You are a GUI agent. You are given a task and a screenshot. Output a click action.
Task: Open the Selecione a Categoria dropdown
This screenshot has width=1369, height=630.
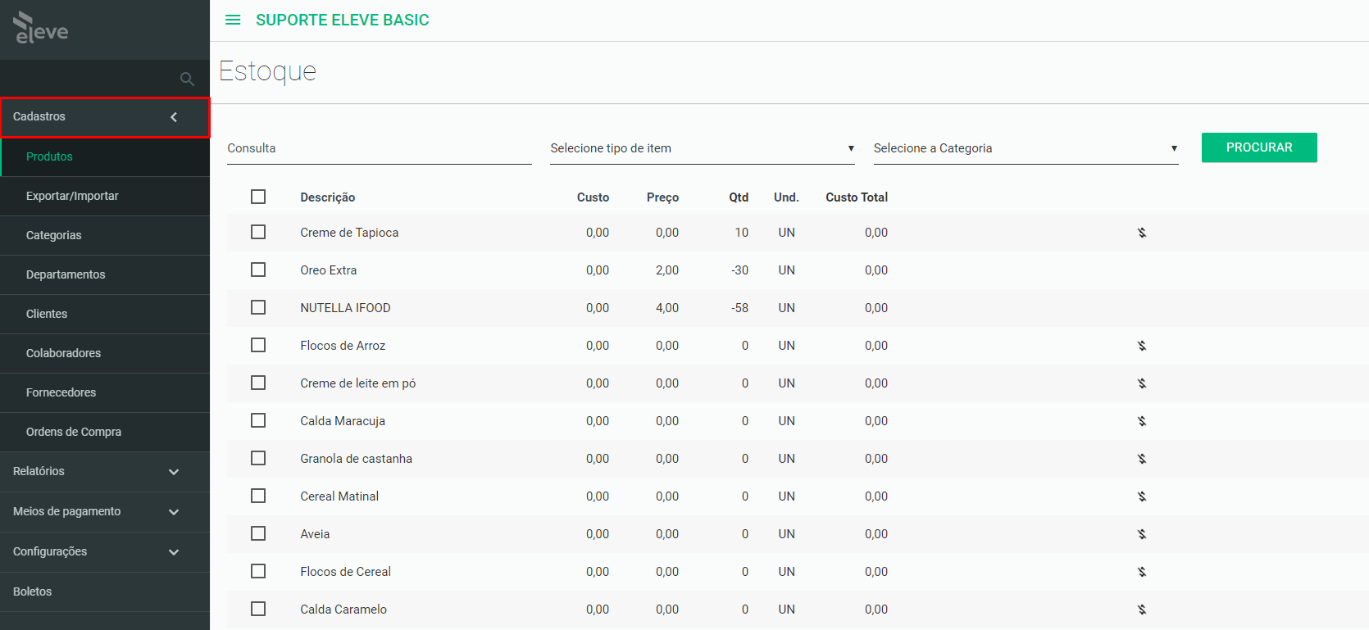pos(1026,148)
